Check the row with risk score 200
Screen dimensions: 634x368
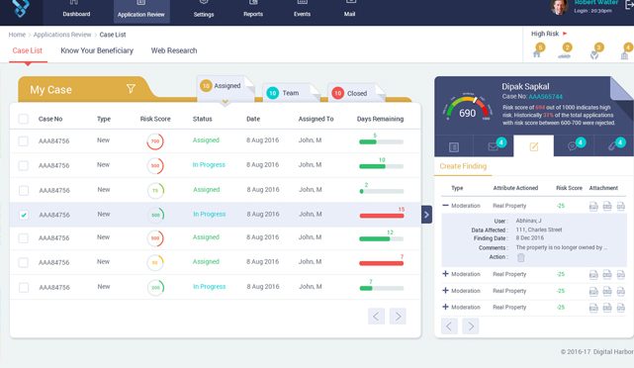[x=24, y=288]
